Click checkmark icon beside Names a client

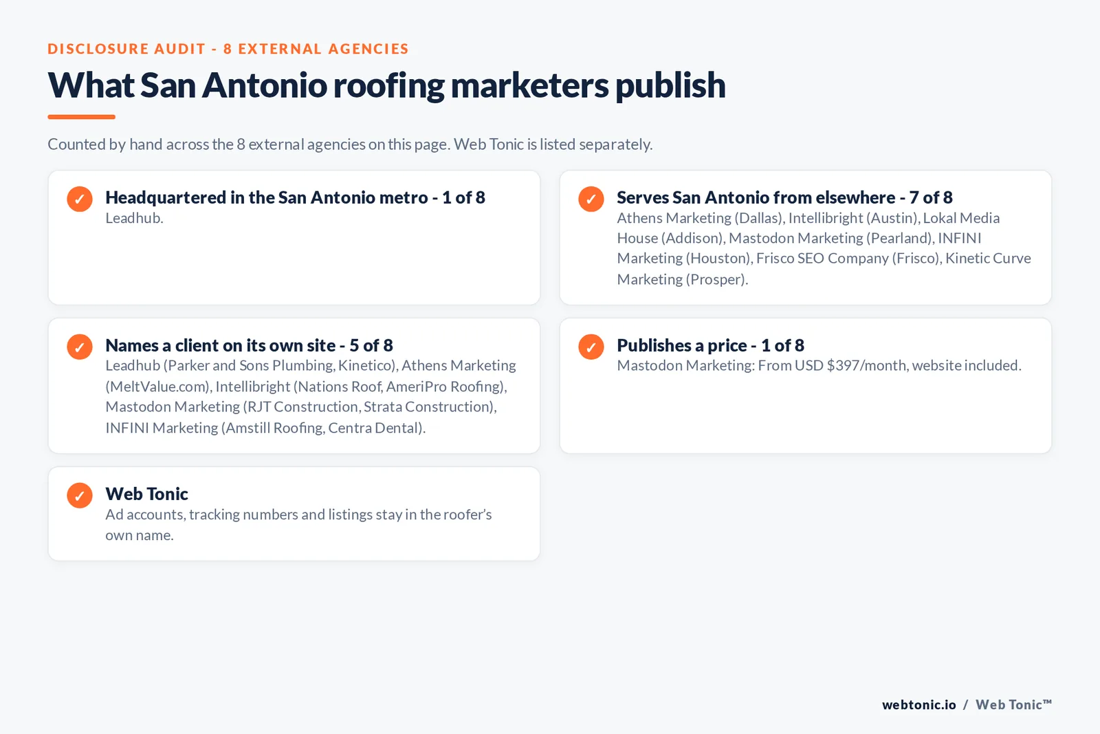click(80, 347)
